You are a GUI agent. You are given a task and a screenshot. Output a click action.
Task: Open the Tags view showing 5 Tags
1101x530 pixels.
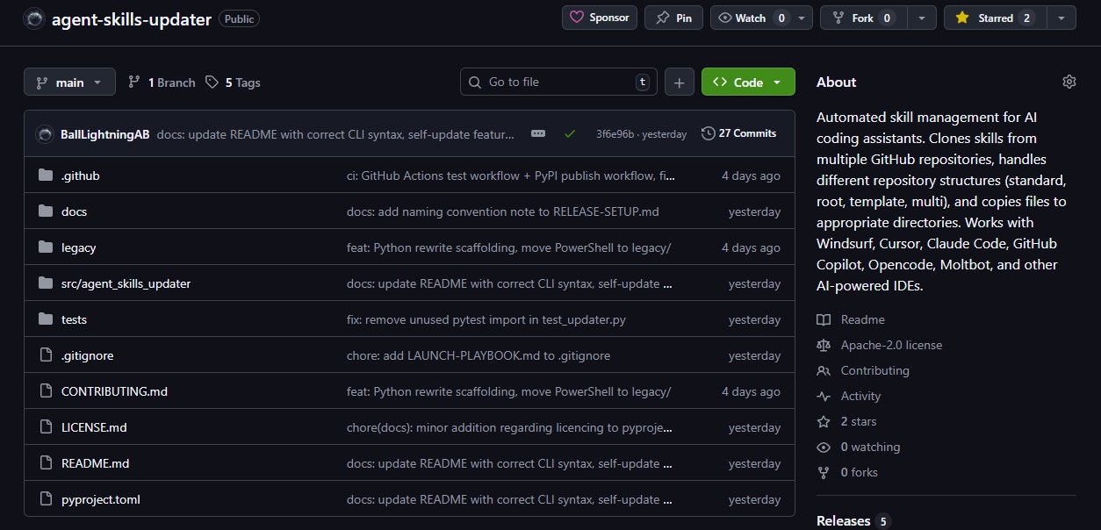[234, 82]
